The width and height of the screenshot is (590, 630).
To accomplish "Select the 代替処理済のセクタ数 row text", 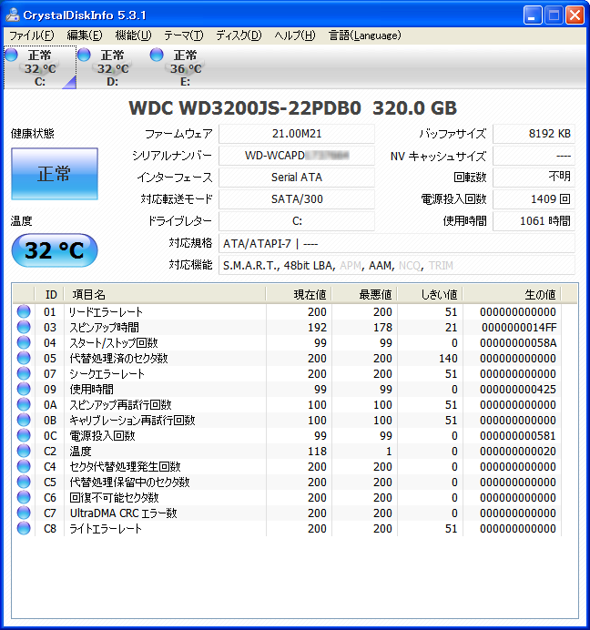I will click(x=118, y=359).
